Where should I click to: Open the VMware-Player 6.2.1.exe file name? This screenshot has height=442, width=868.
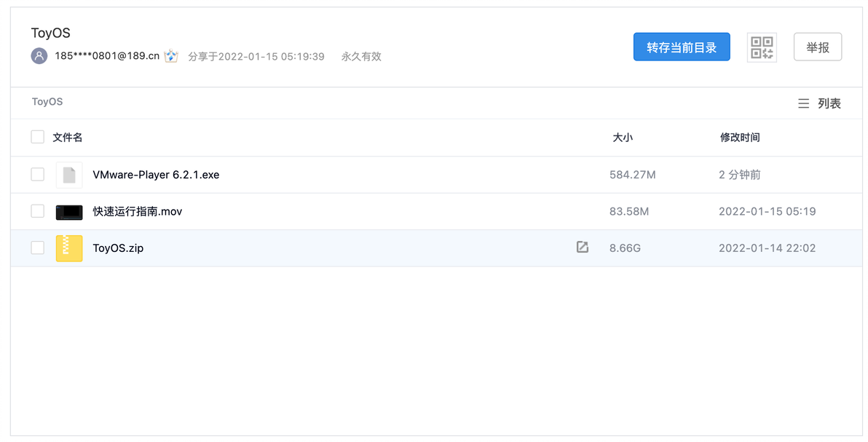(x=156, y=175)
